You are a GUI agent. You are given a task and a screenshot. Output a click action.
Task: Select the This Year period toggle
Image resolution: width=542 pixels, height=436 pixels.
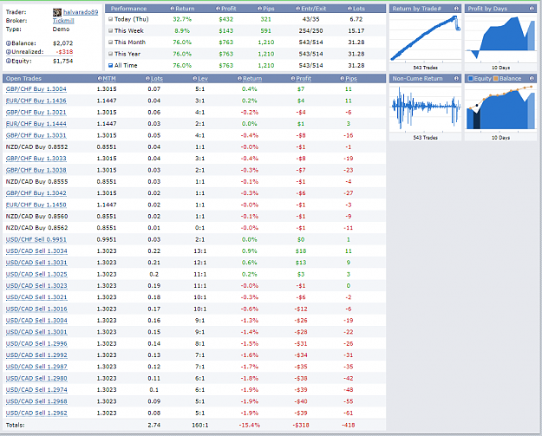click(111, 54)
